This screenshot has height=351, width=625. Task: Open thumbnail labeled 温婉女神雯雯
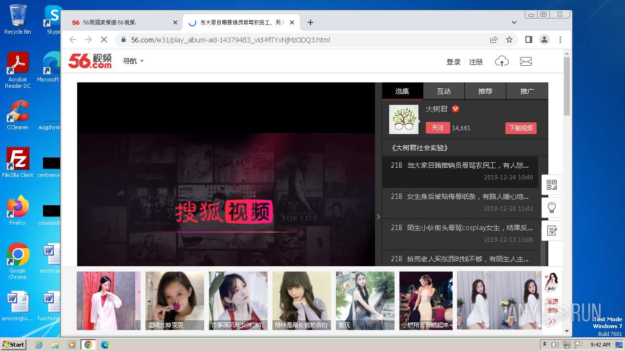tap(175, 301)
